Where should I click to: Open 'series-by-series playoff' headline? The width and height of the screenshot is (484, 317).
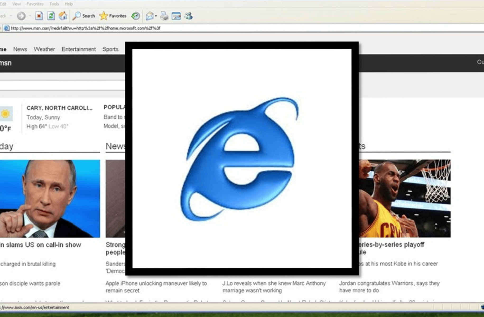click(392, 248)
